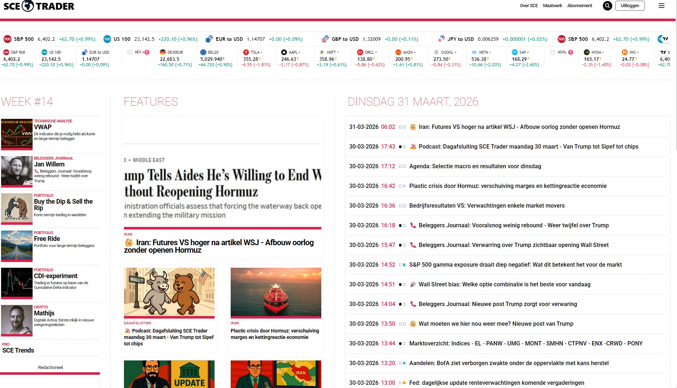Screen dimensions: 677x388
Task: Click the 'DAGAFSLUITING' category label
Action: [x=138, y=323]
